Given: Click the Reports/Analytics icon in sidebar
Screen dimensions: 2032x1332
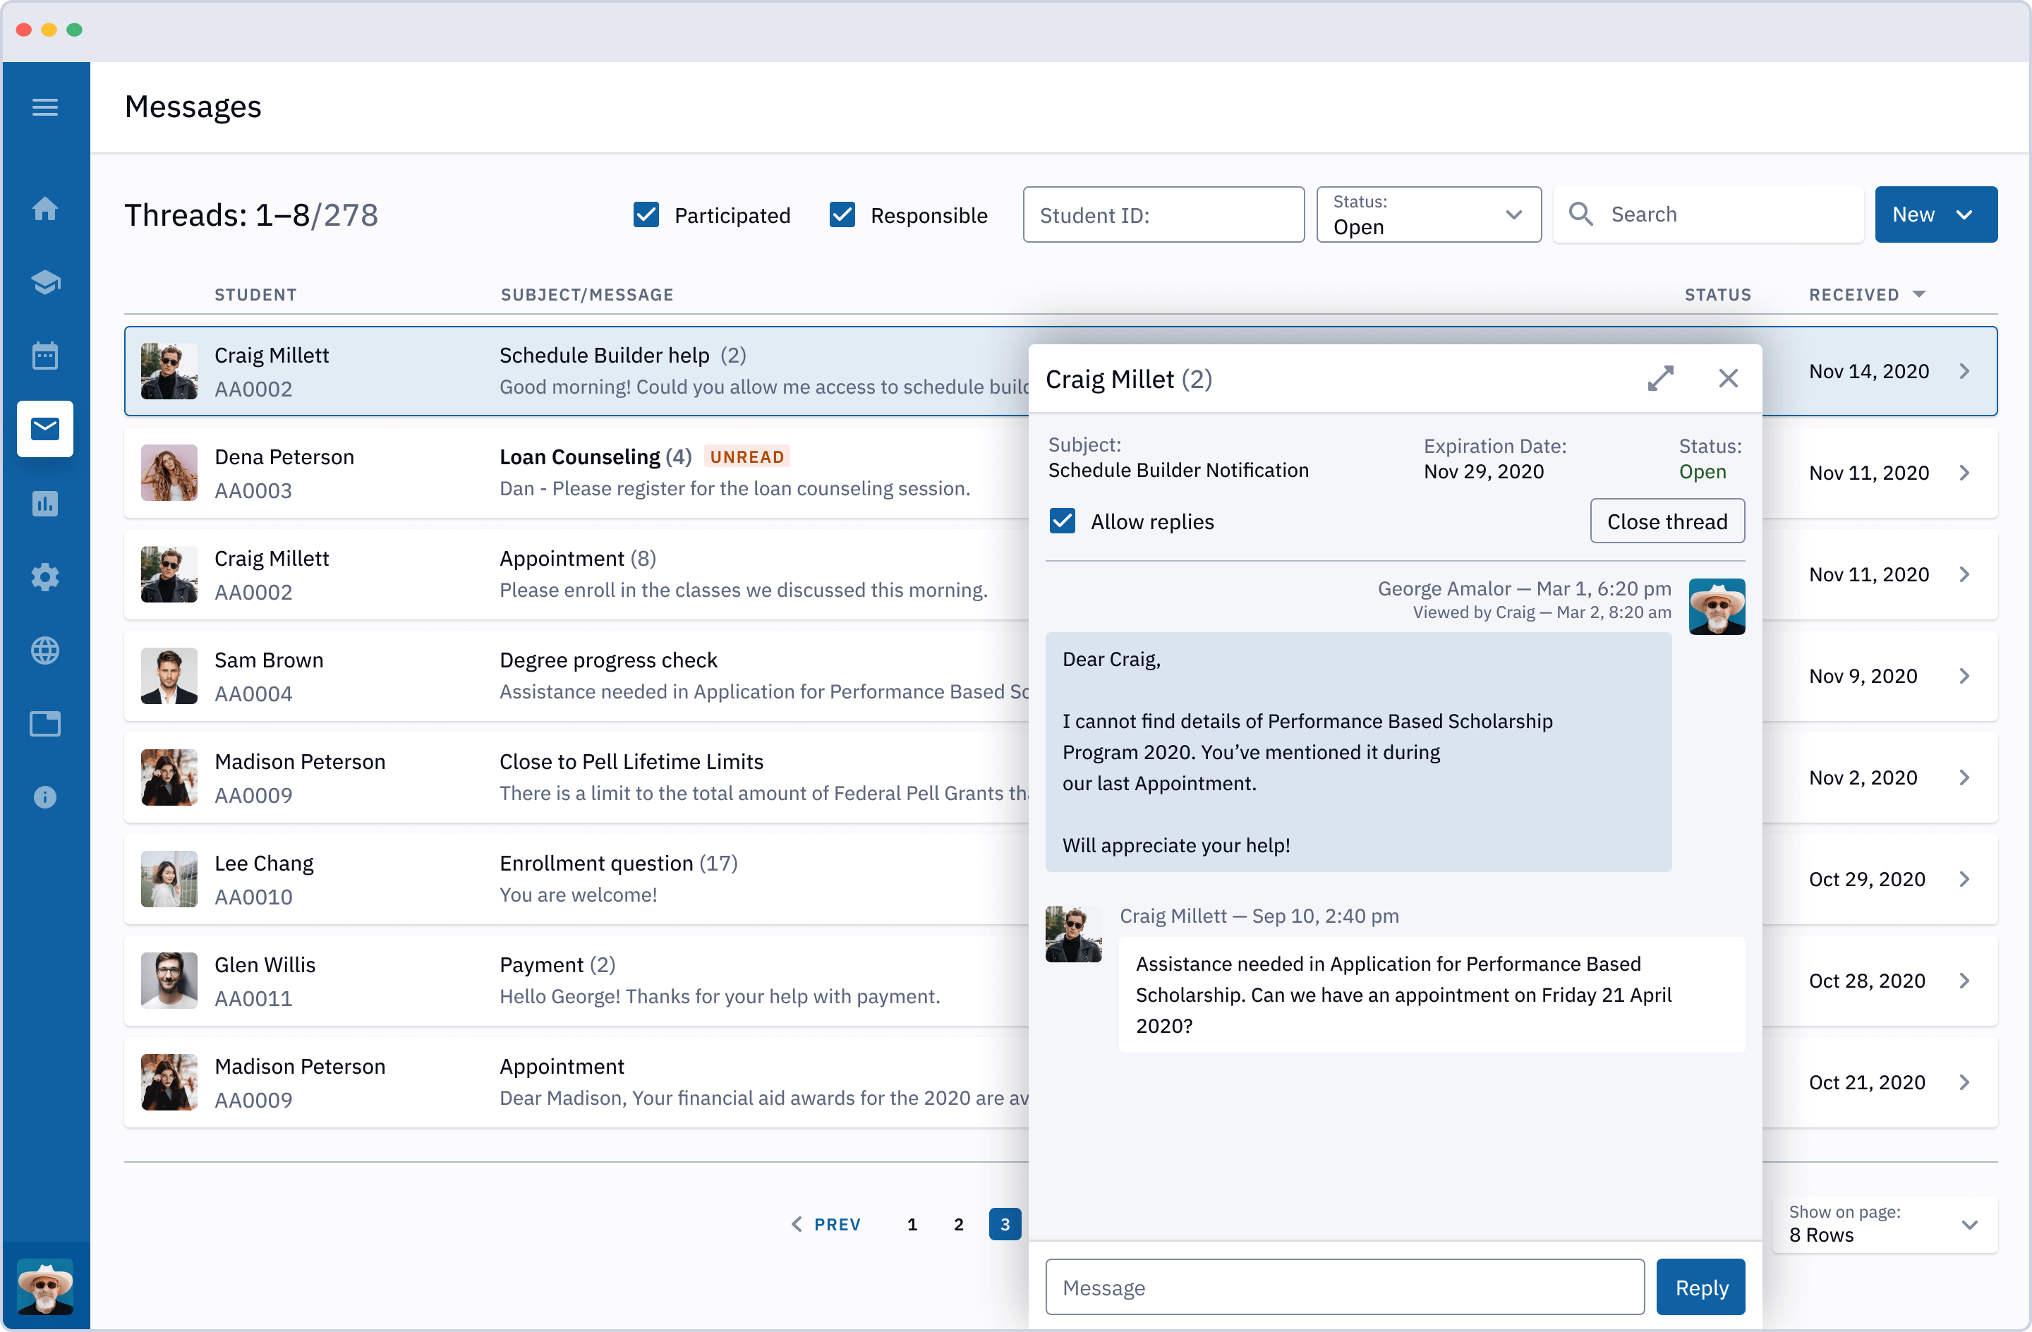Looking at the screenshot, I should (x=44, y=504).
